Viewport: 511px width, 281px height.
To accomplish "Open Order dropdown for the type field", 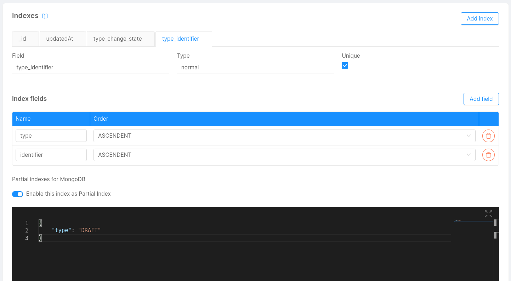I will (x=284, y=136).
